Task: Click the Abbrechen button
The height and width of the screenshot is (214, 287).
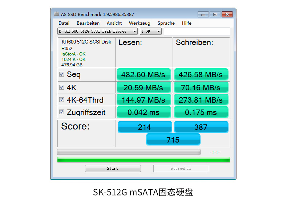Action: pyautogui.click(x=181, y=169)
